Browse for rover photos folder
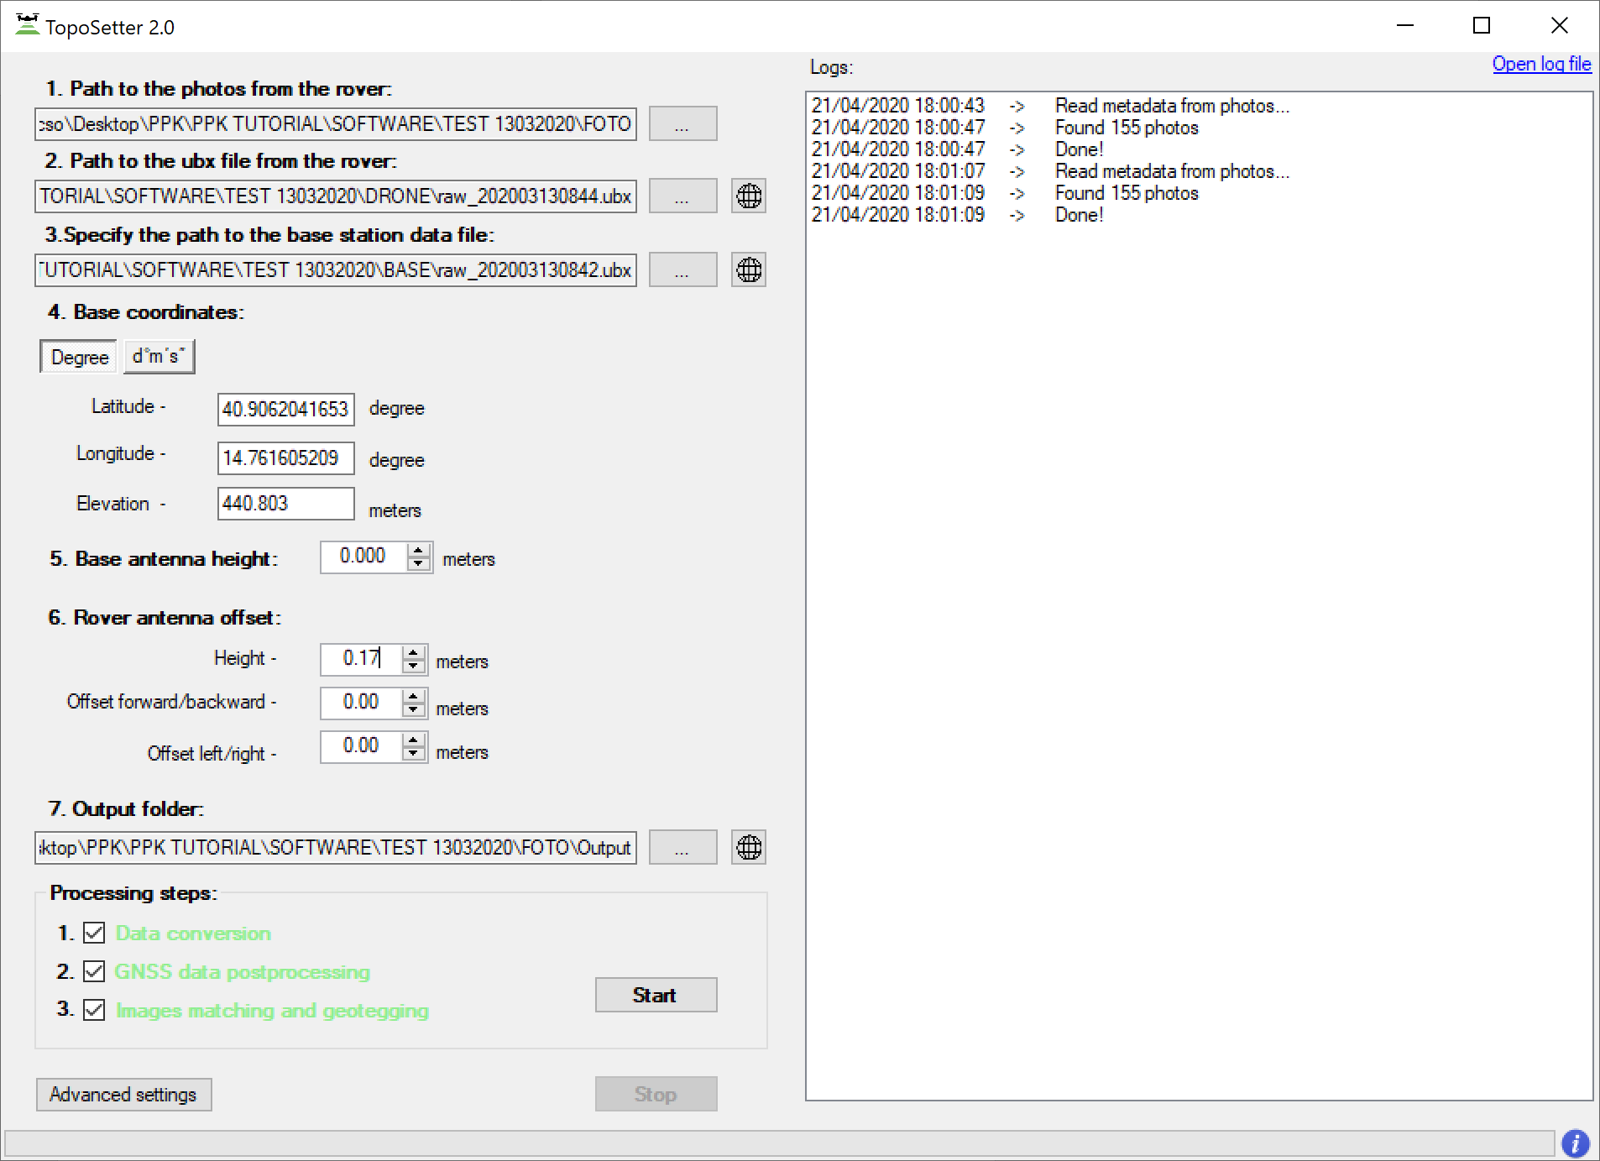 682,124
